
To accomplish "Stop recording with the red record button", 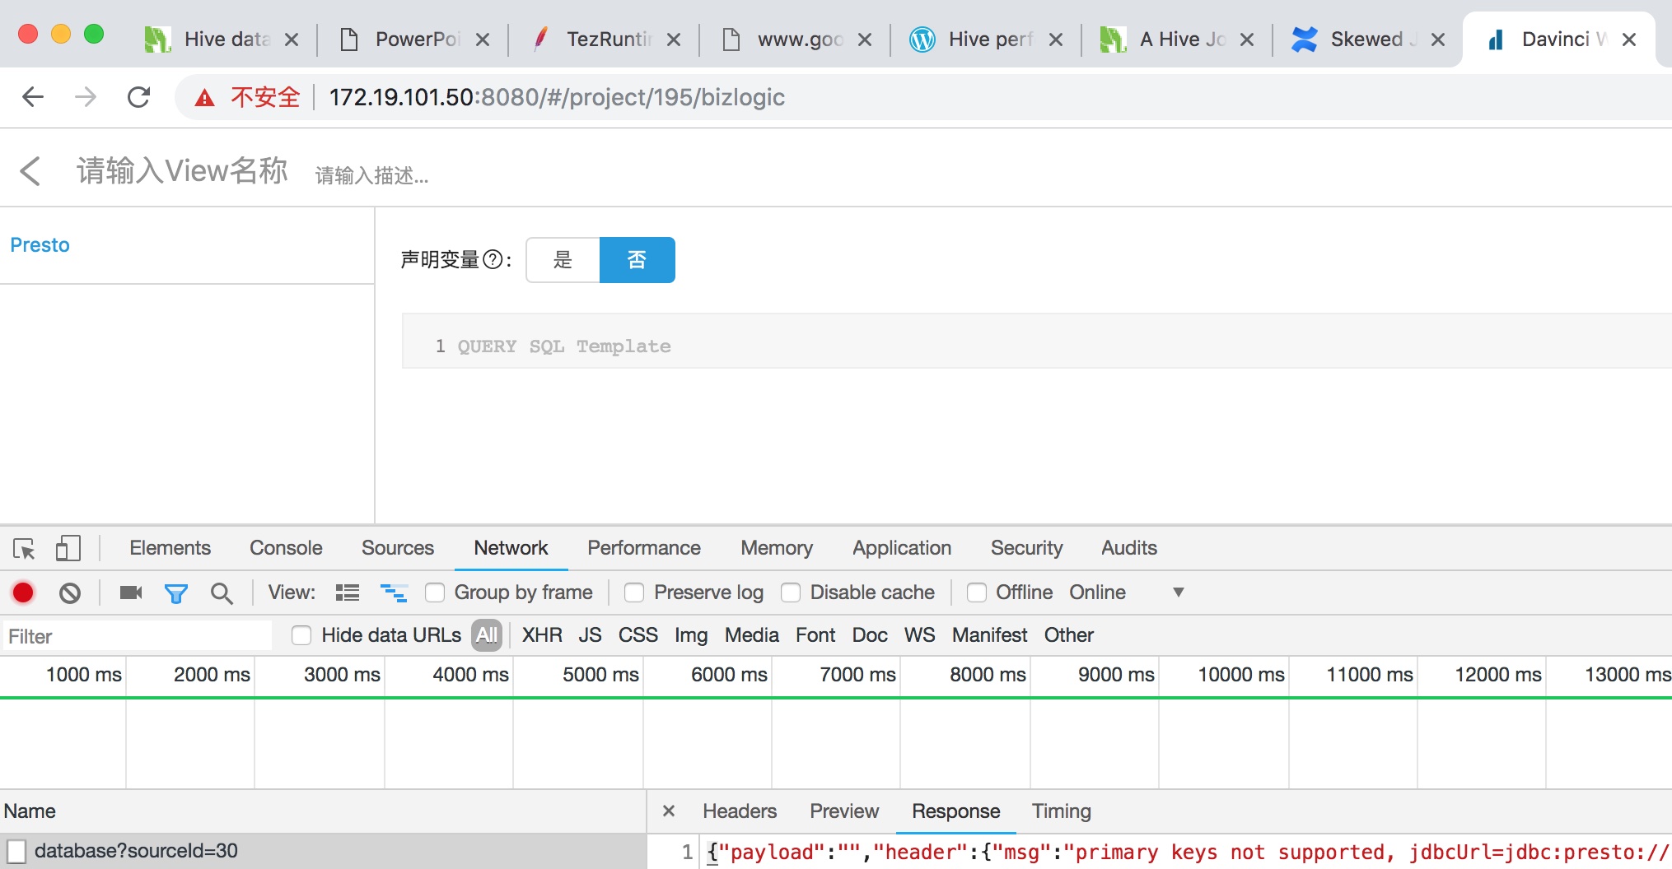I will (22, 592).
